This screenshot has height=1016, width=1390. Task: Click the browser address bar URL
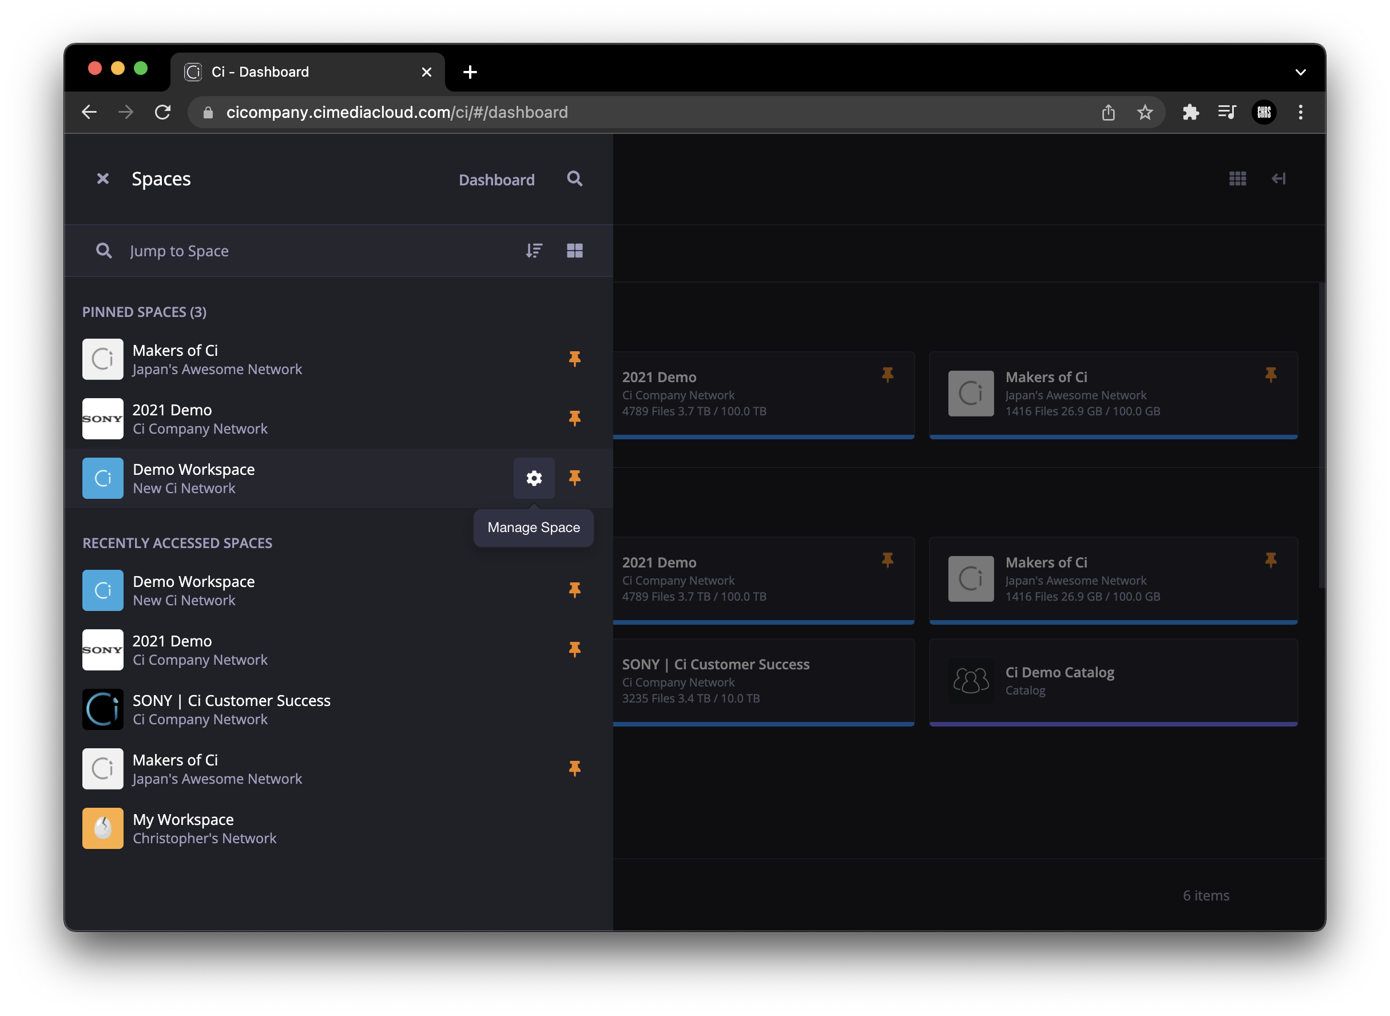tap(397, 113)
